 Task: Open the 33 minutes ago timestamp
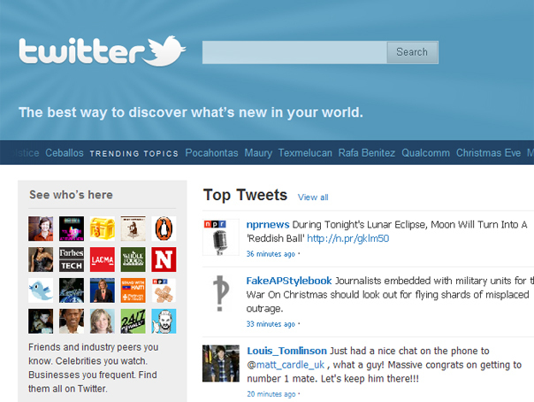(x=271, y=324)
